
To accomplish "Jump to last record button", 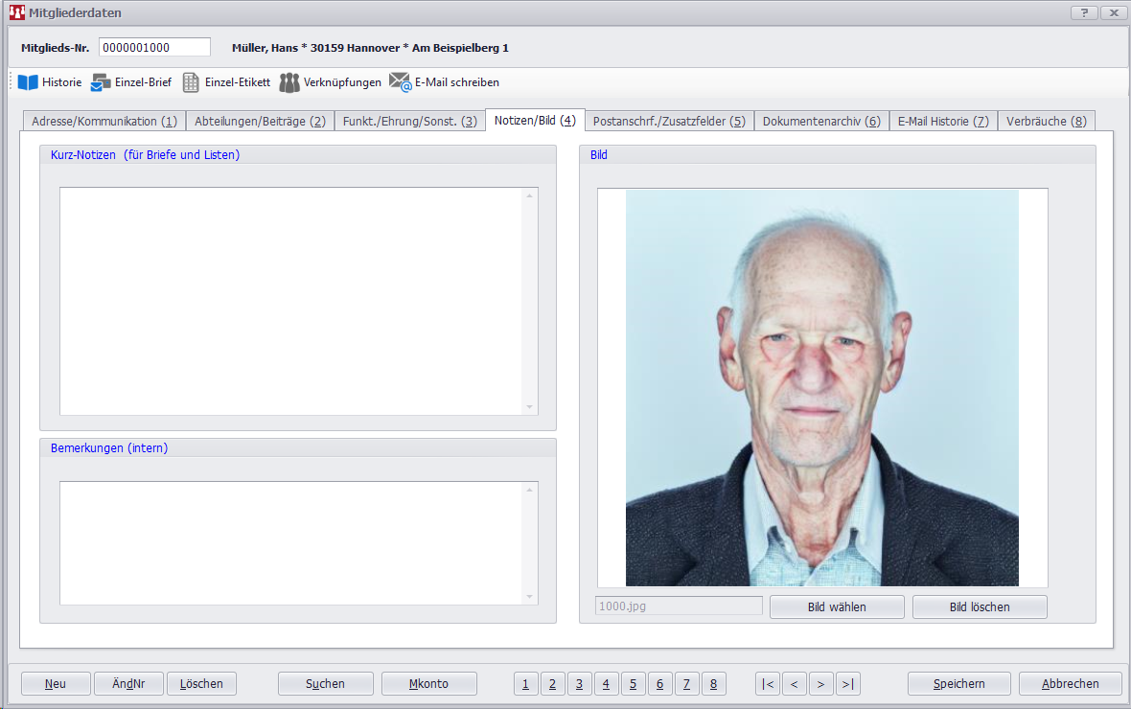I will click(x=847, y=683).
